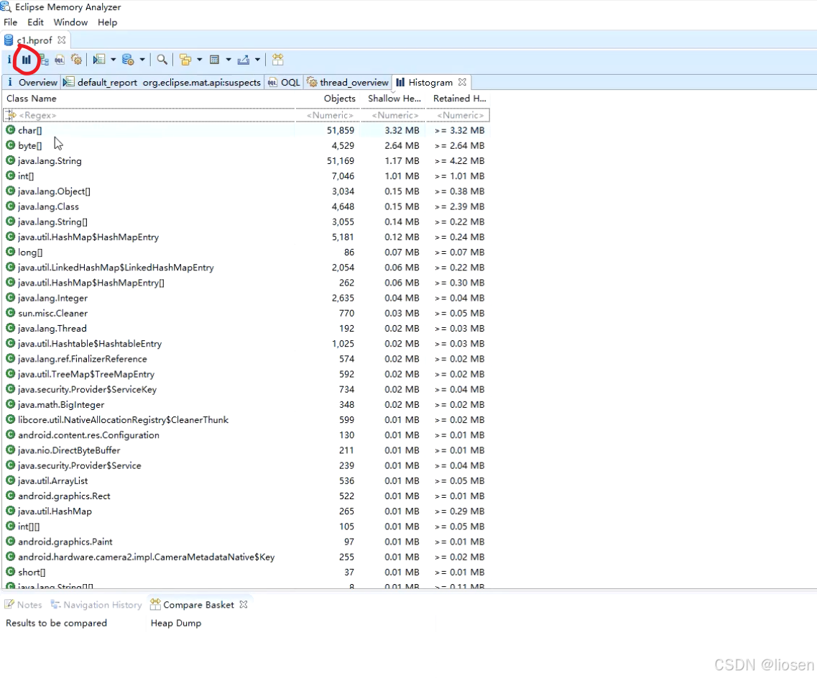
Task: Expand the Calculate Retained Size dropdown arrow
Action: [x=229, y=60]
